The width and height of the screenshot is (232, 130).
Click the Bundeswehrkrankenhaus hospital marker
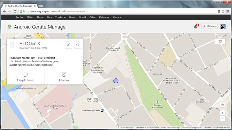[x=55, y=103]
